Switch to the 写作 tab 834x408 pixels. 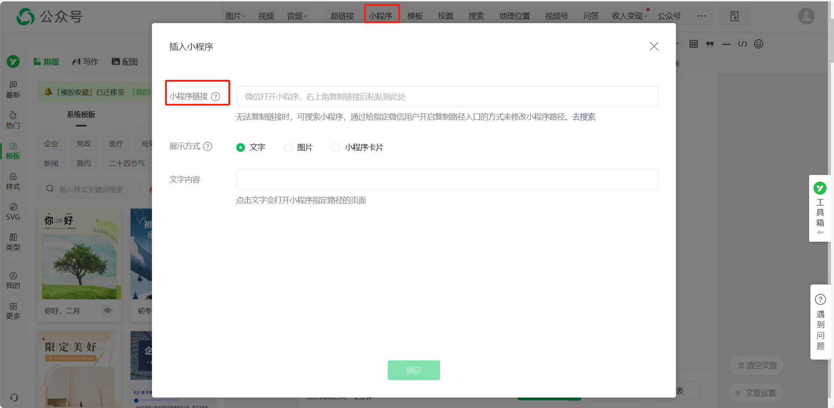pos(85,62)
